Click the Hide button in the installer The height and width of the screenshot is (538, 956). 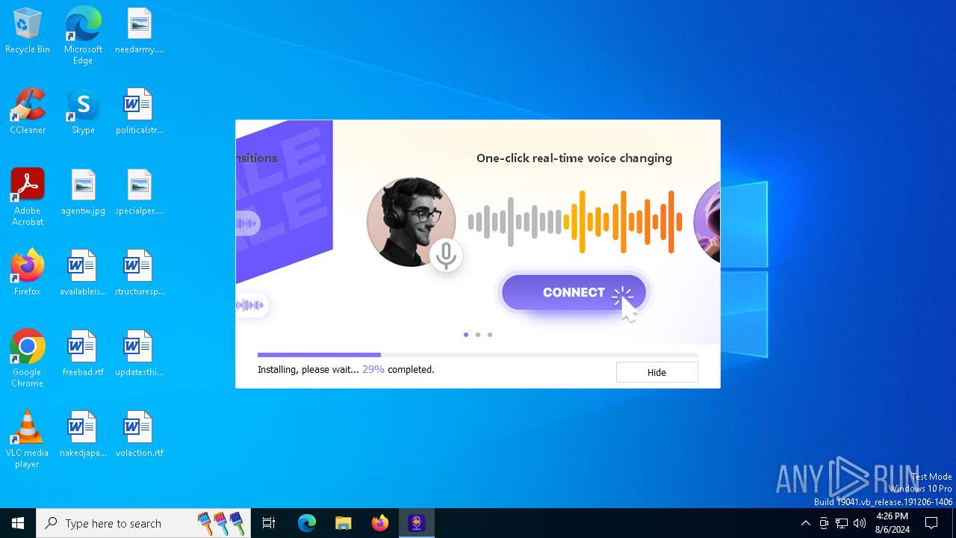[x=657, y=372]
